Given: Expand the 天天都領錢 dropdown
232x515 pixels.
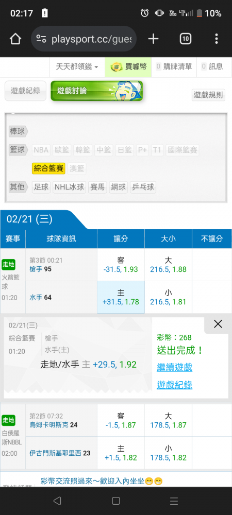Looking at the screenshot, I should (x=77, y=67).
